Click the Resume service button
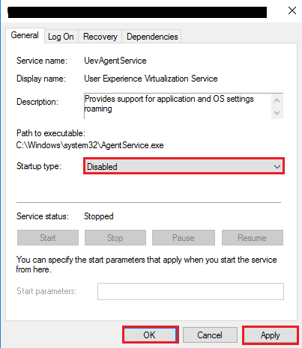 [x=253, y=238]
